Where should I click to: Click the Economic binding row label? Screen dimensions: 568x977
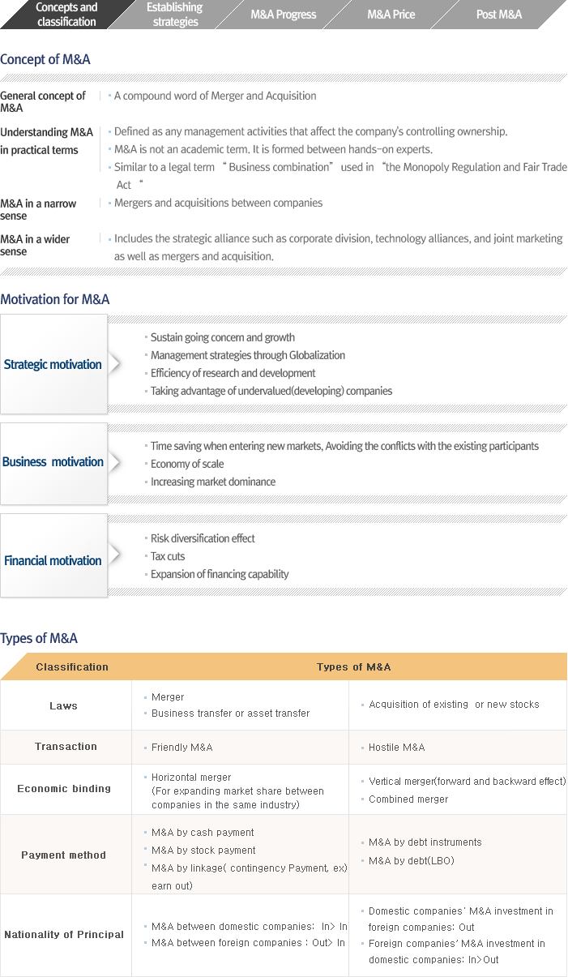tap(64, 789)
